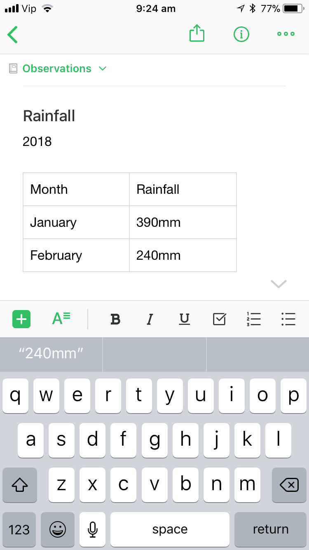
Task: Insert a checkbox item
Action: (220, 319)
